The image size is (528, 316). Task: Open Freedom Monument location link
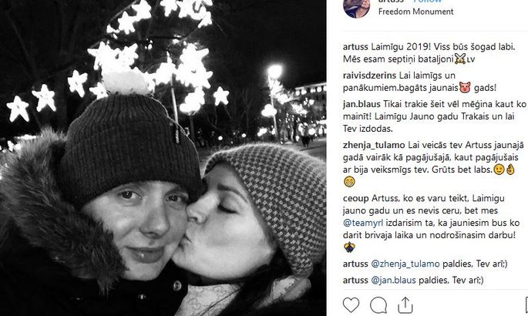click(x=416, y=12)
